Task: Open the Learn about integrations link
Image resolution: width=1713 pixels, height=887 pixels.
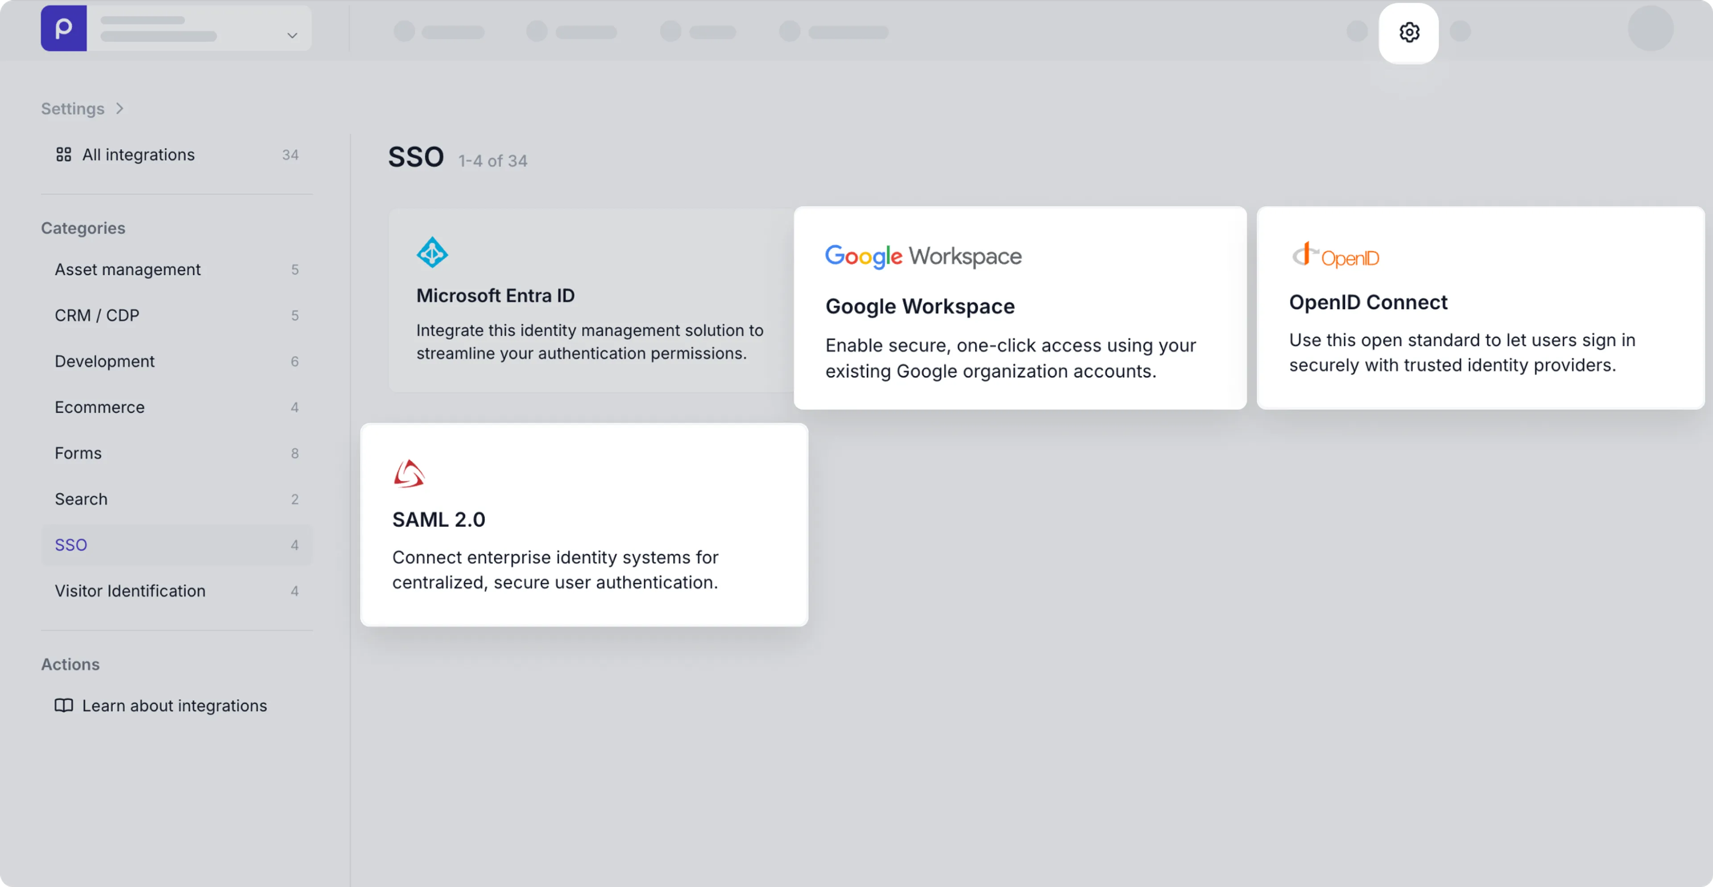Action: pyautogui.click(x=174, y=705)
